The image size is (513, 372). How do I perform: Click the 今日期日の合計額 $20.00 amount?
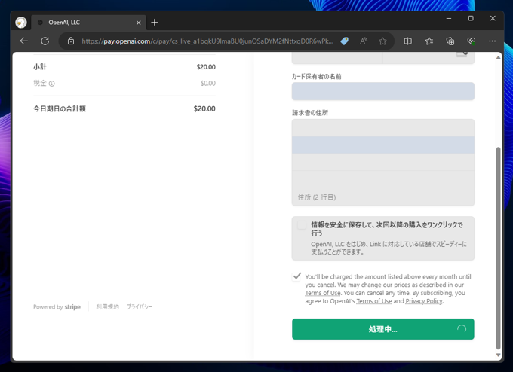[204, 108]
